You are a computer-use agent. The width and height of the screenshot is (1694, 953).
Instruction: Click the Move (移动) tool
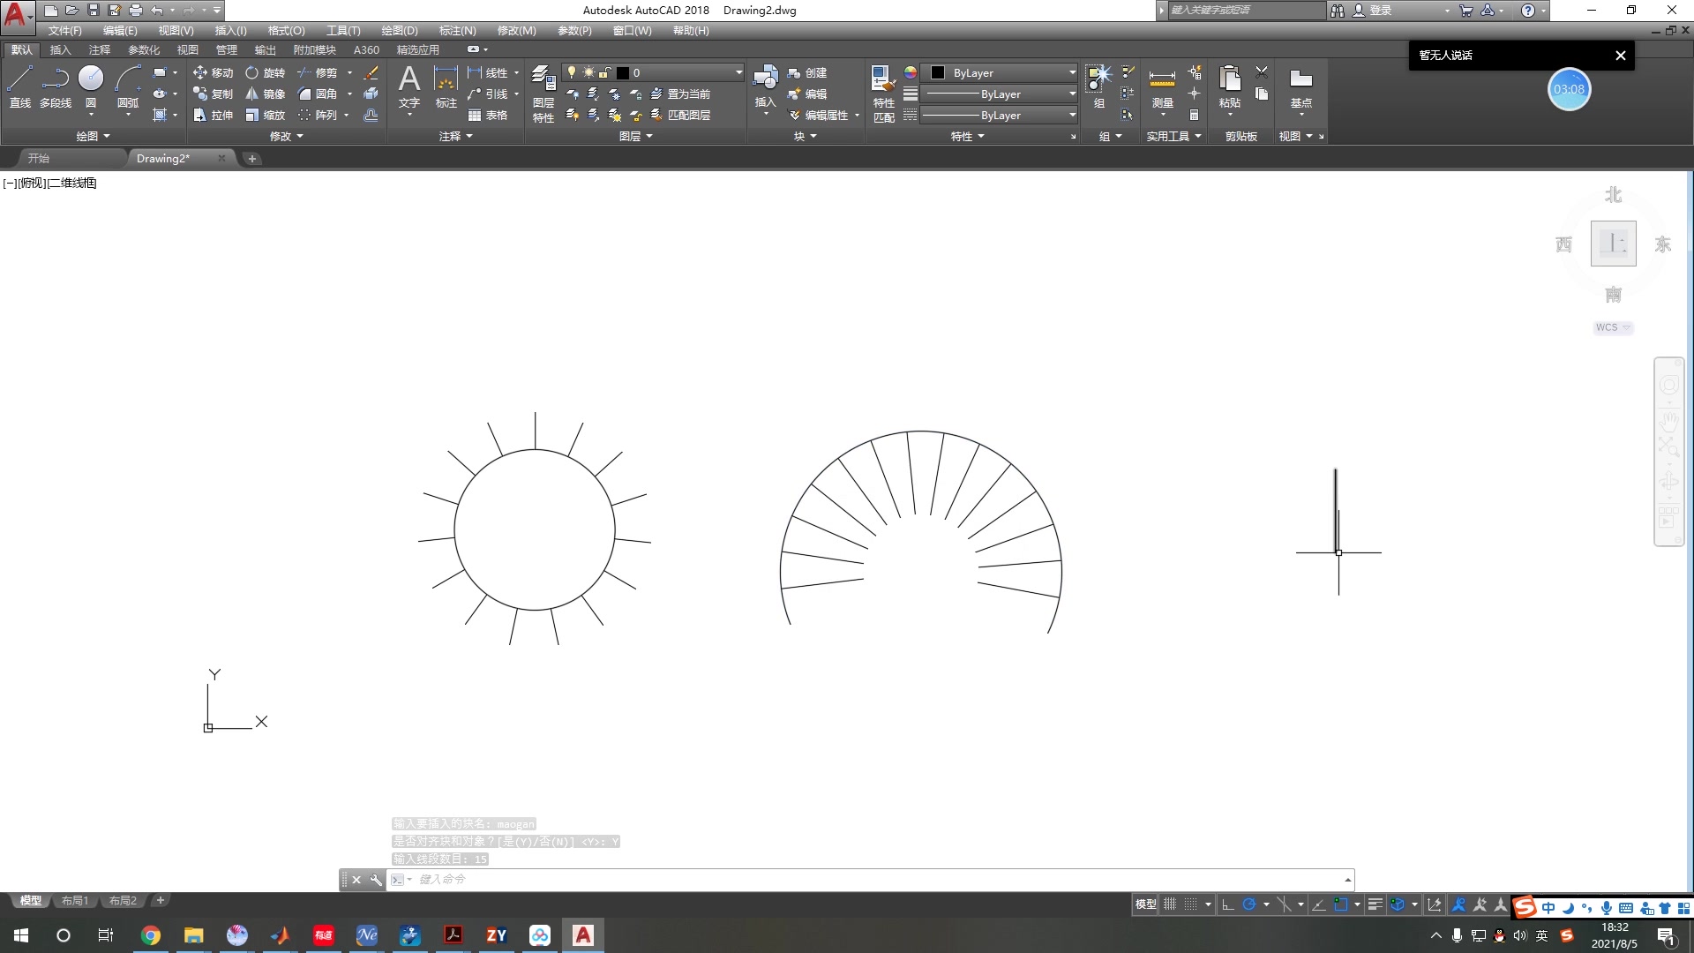213,72
